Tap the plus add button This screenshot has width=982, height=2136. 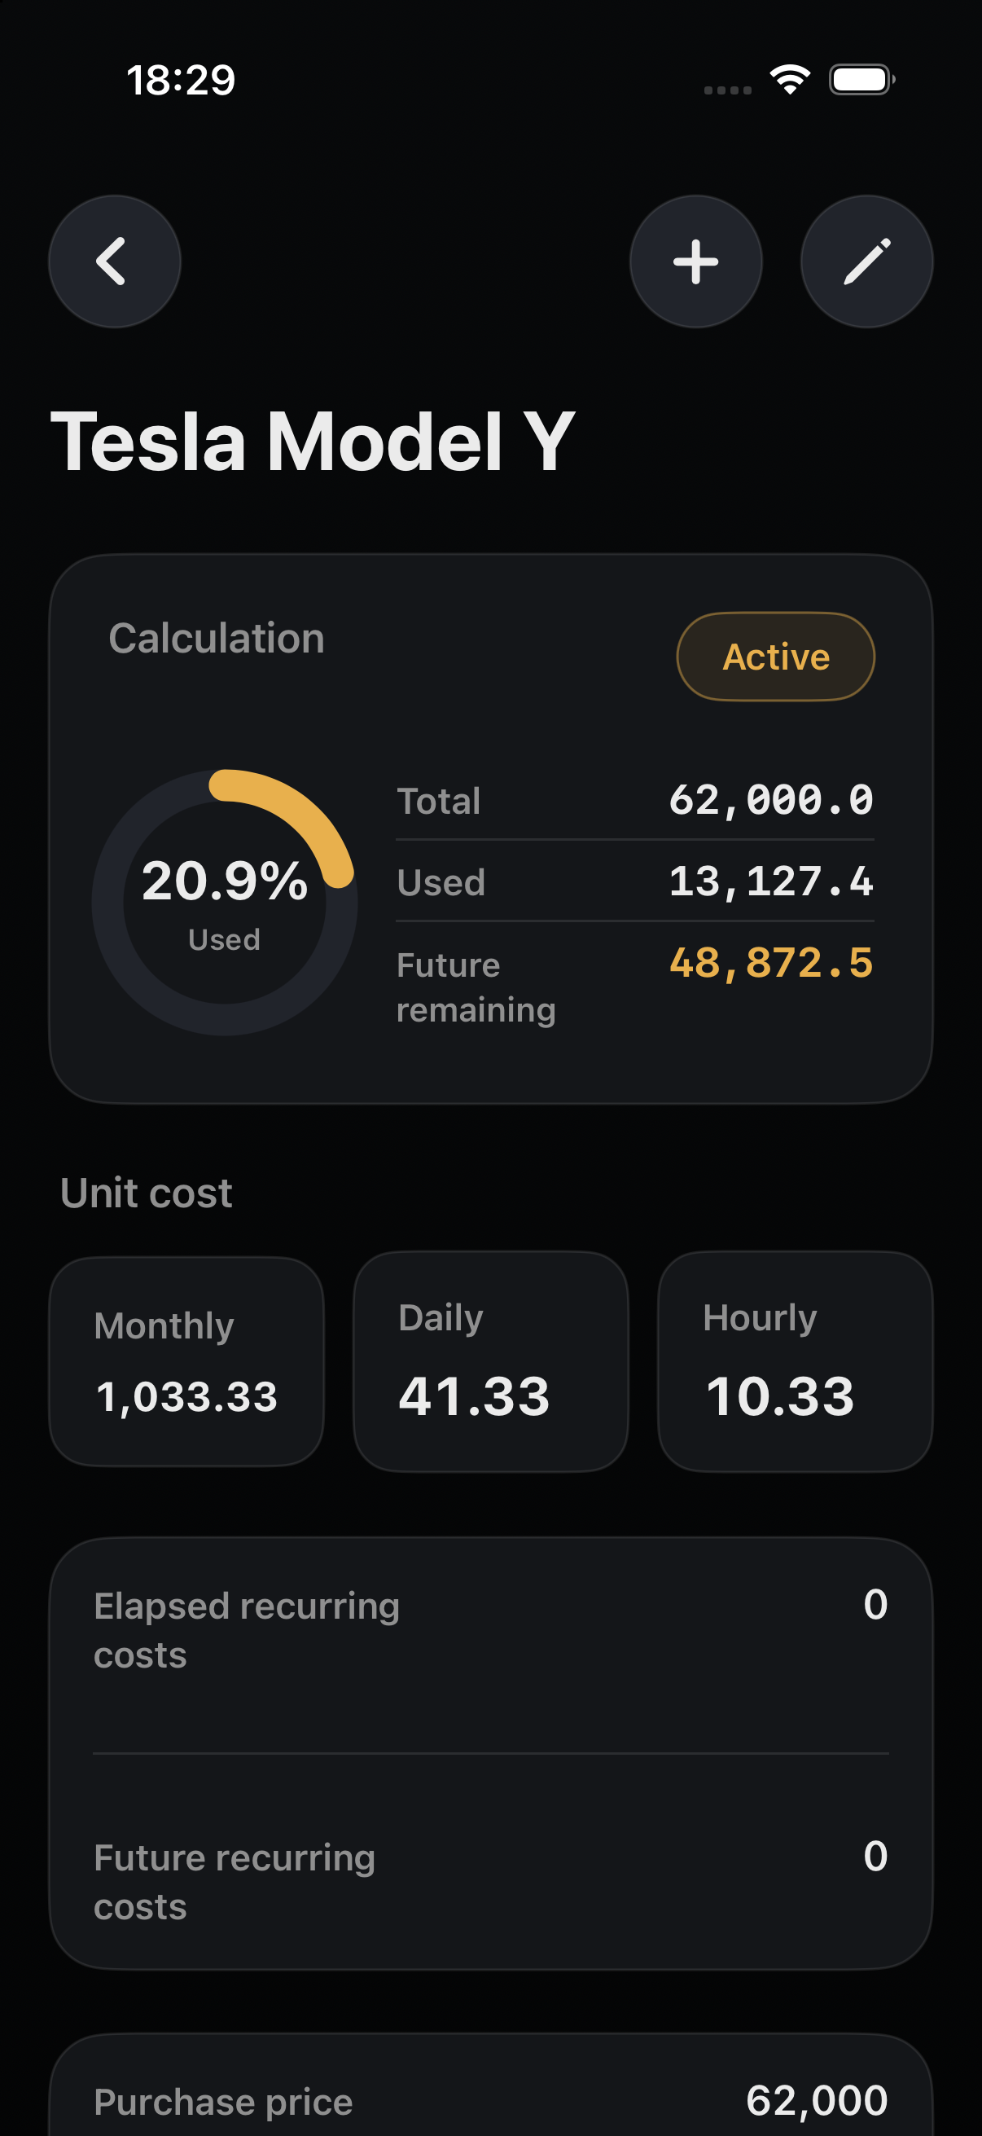[696, 262]
